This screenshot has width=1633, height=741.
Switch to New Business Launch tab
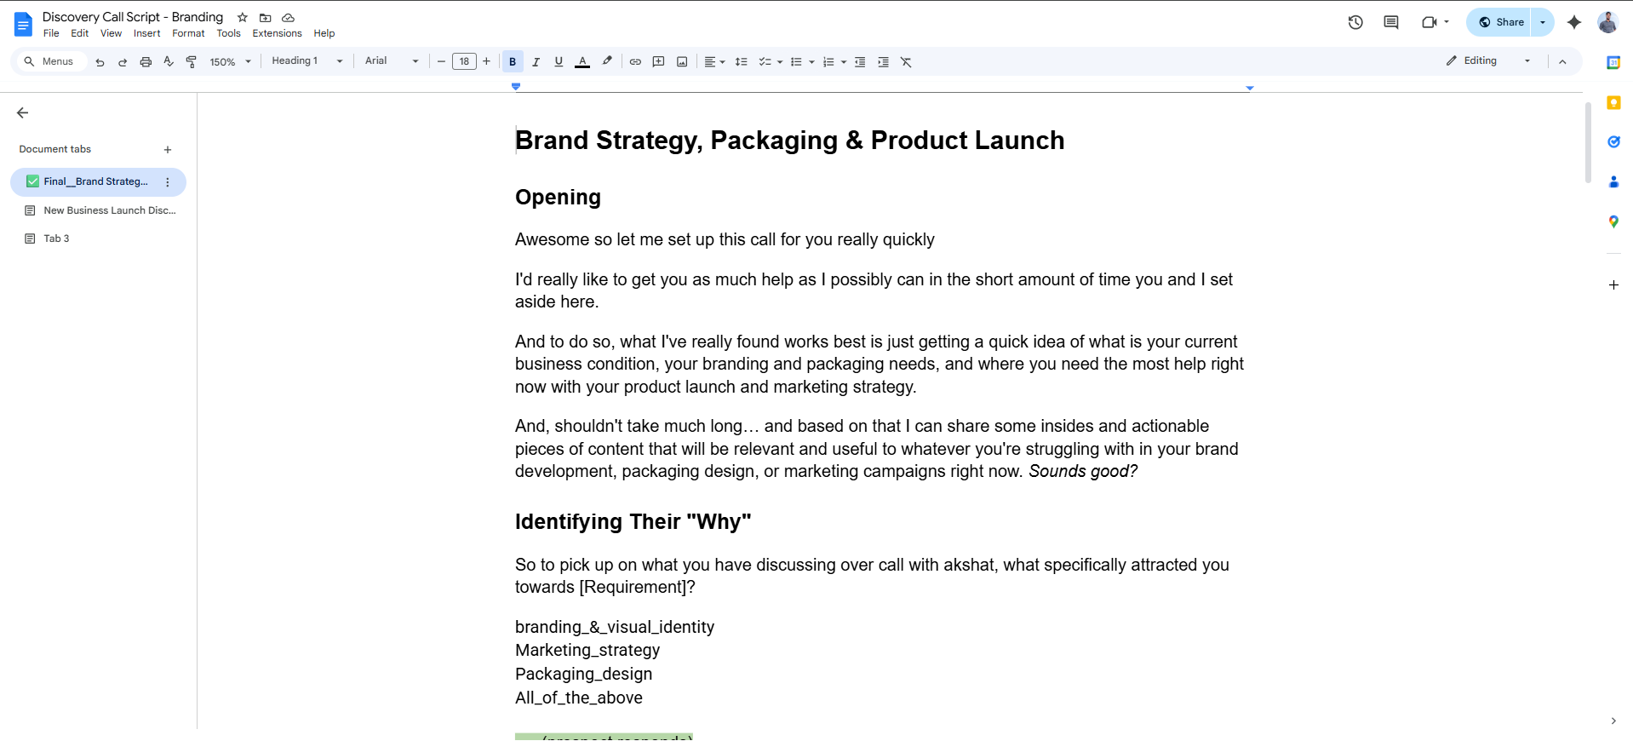click(109, 210)
